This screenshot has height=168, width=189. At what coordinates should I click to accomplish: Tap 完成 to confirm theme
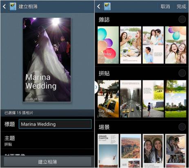tap(181, 7)
